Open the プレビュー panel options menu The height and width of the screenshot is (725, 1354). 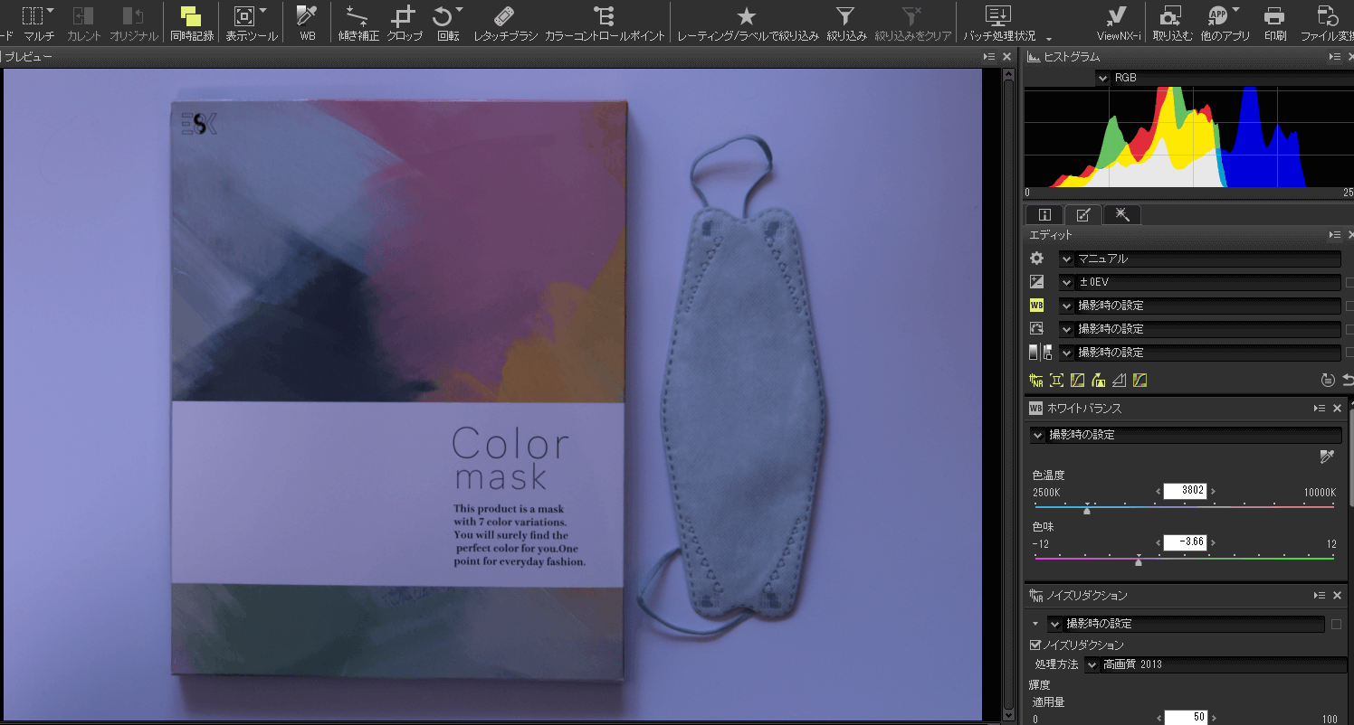pyautogui.click(x=989, y=57)
